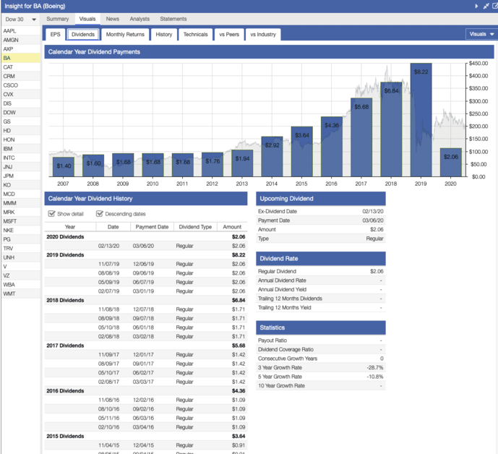Click the 2018 Dividends group row
This screenshot has height=454, width=498.
pyautogui.click(x=146, y=300)
